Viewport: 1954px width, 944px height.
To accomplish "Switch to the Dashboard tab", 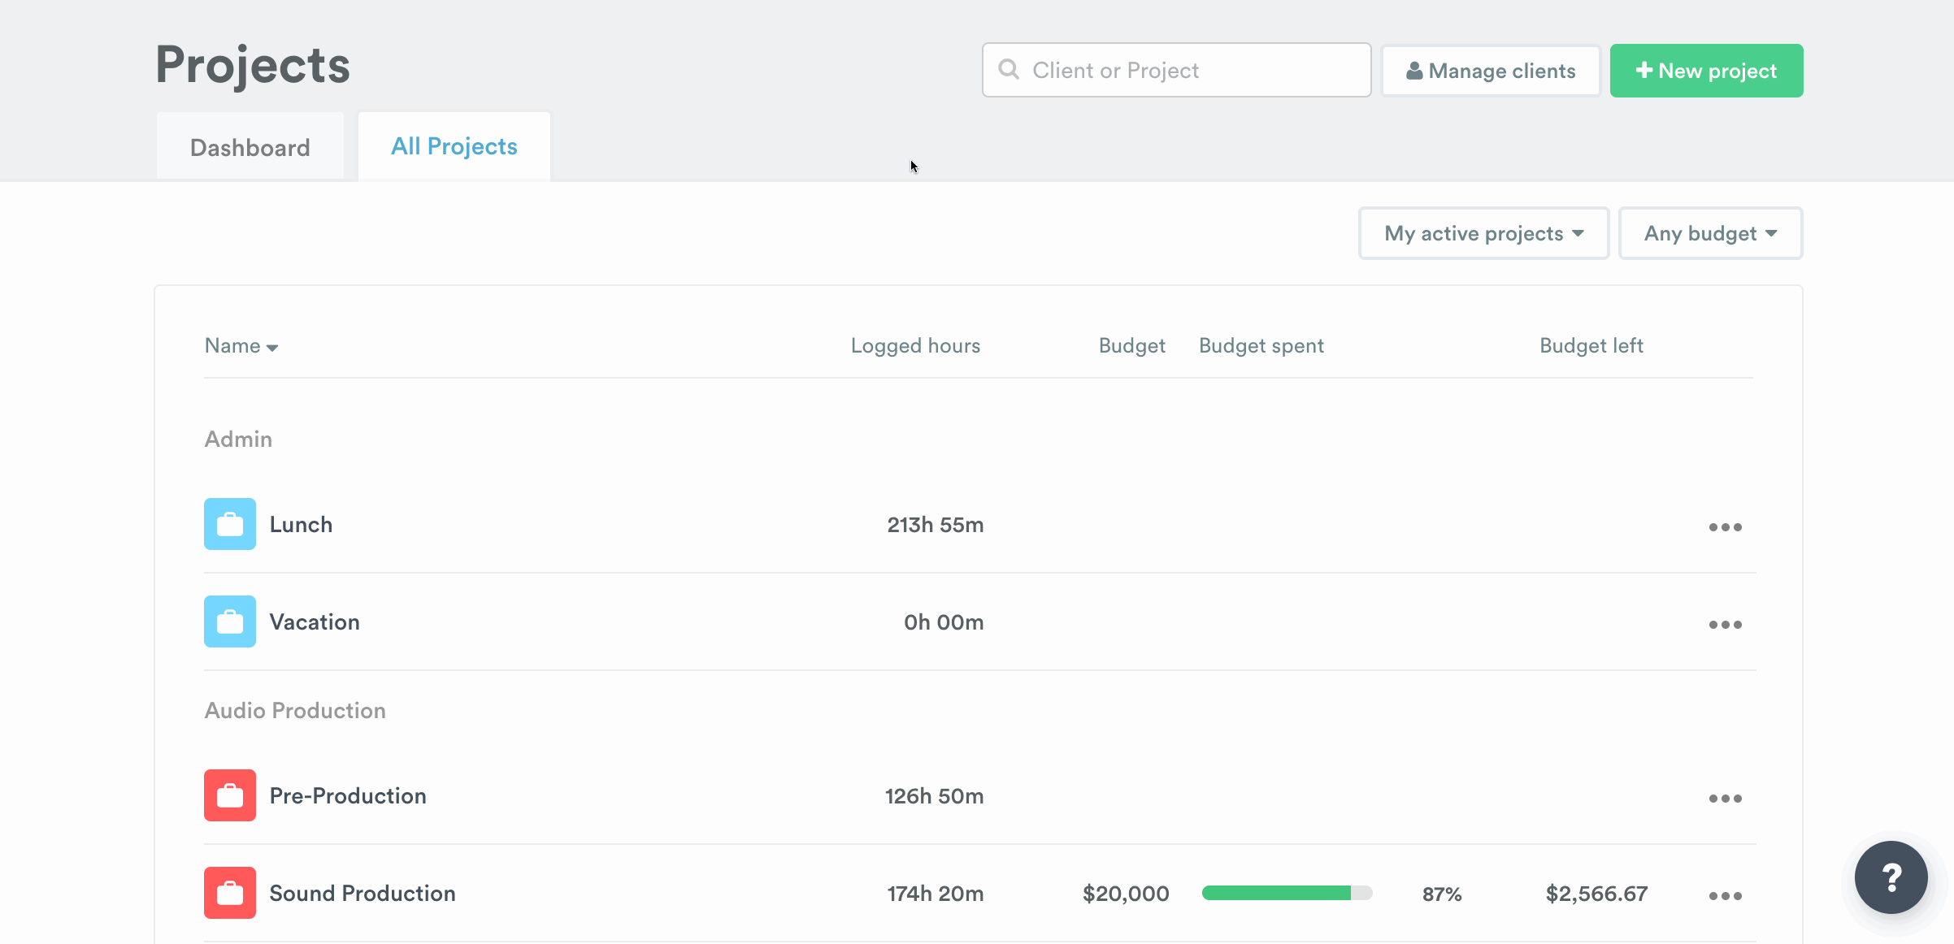I will point(250,147).
